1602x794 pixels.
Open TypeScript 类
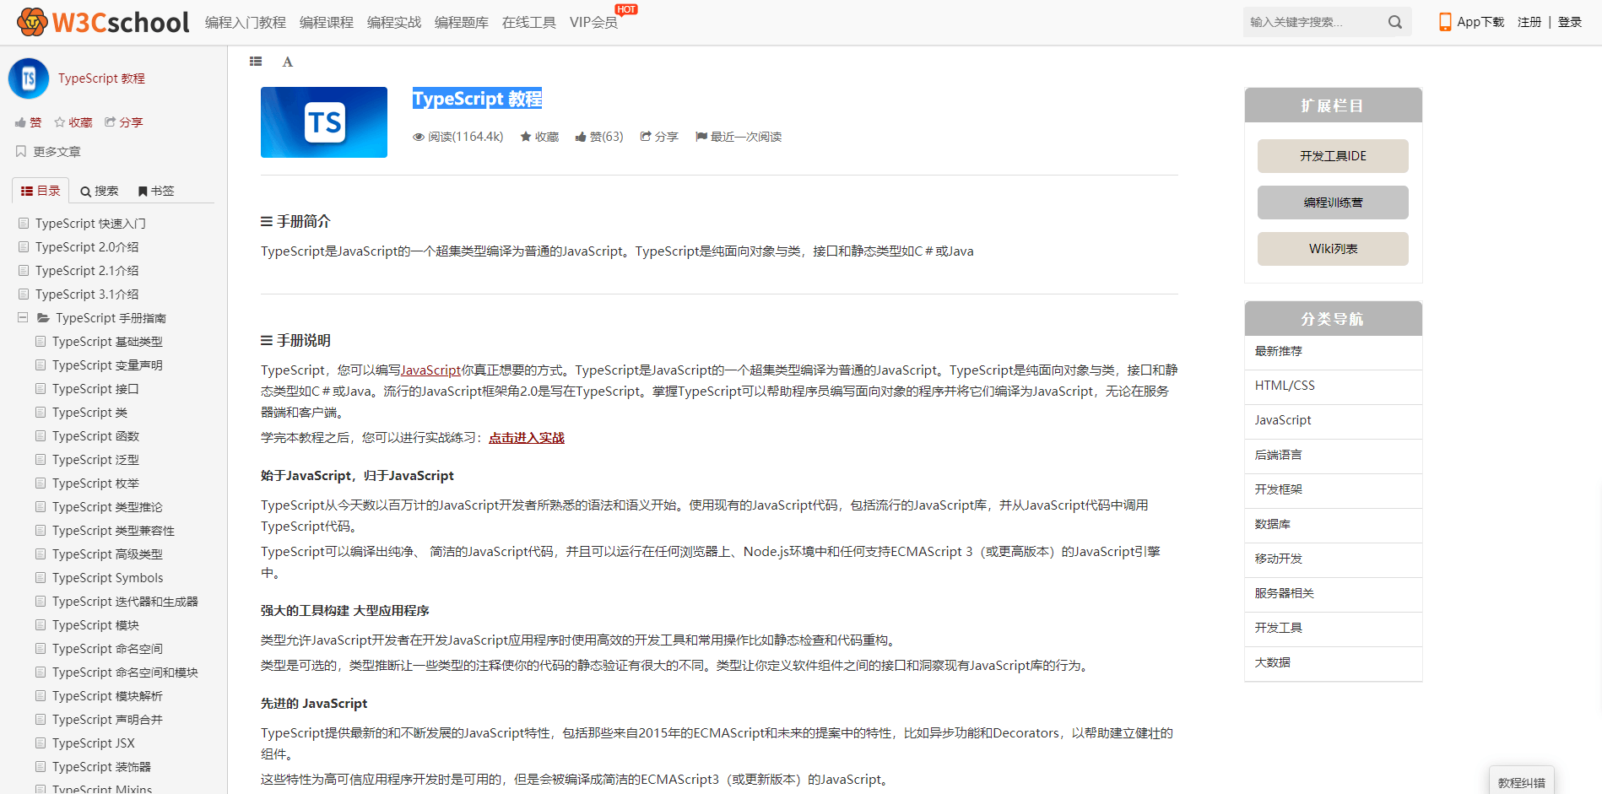pos(89,413)
